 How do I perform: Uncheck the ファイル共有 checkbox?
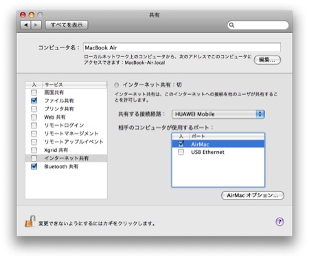34,100
